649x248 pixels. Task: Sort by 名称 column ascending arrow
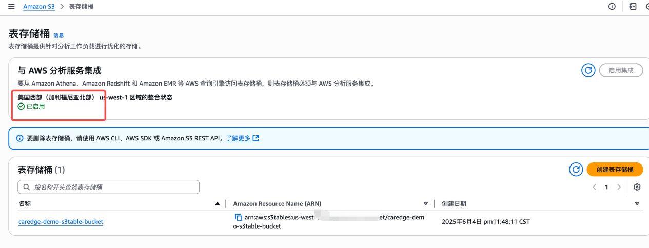(x=218, y=204)
